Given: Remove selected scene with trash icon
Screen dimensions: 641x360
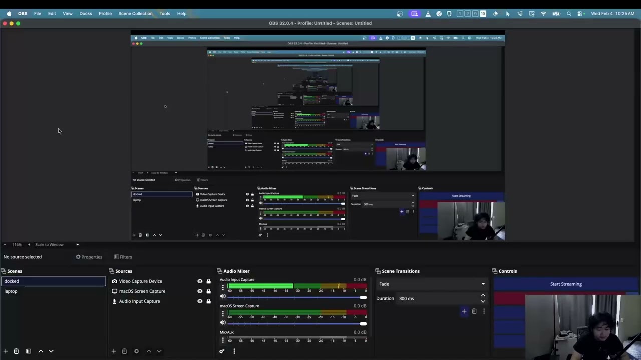Looking at the screenshot, I should coord(16,351).
